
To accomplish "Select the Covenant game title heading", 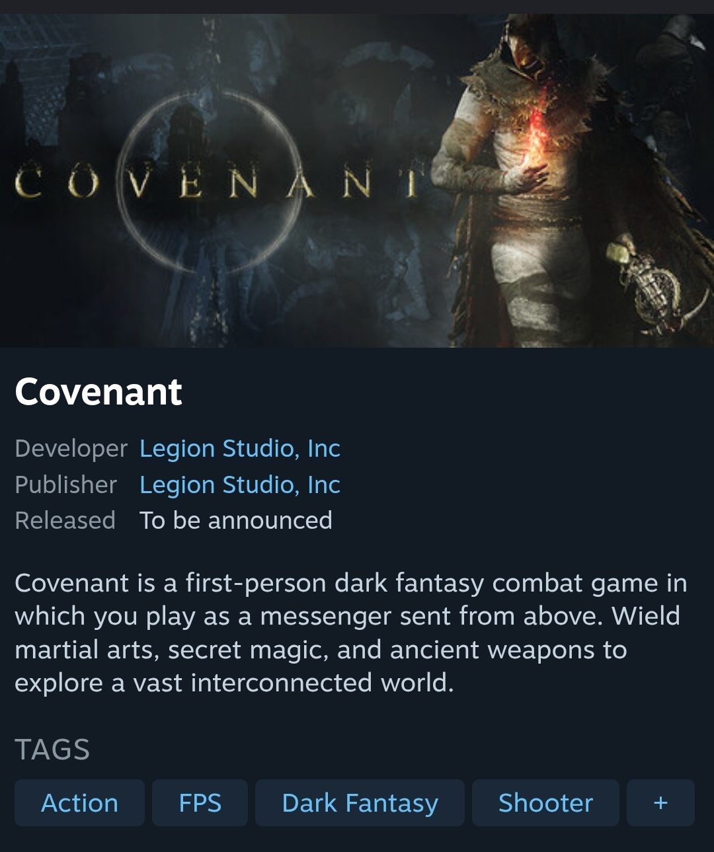I will click(x=98, y=392).
